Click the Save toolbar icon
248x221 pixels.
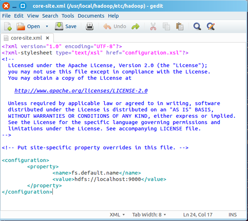tap(59, 26)
